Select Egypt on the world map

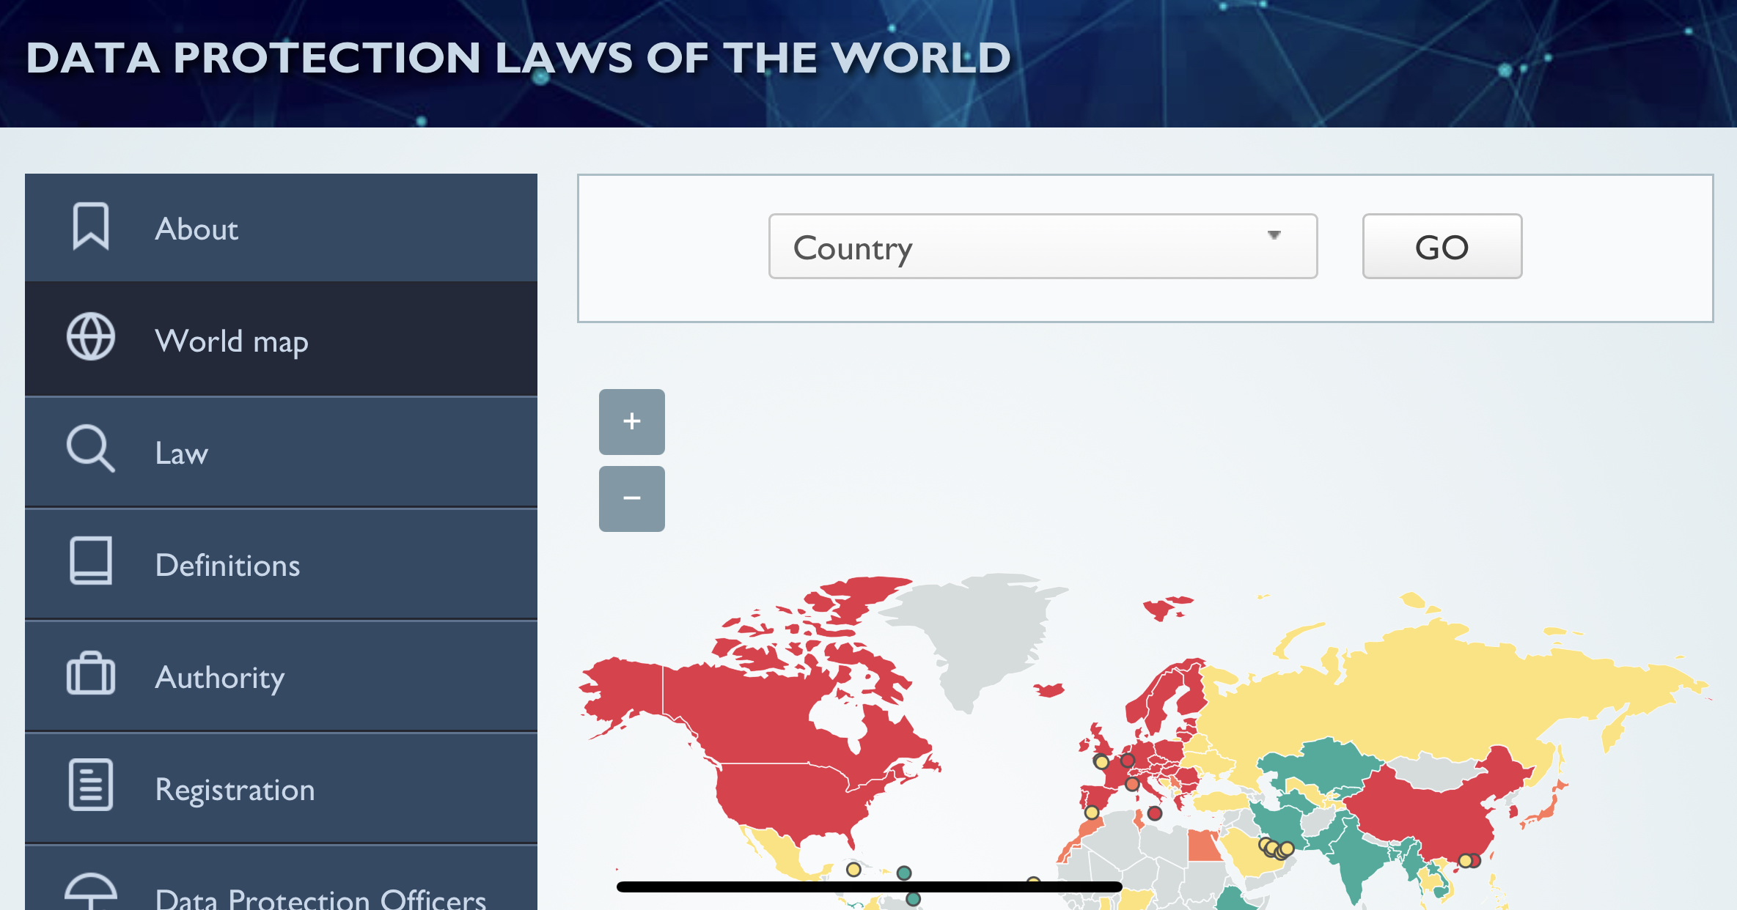point(1205,846)
